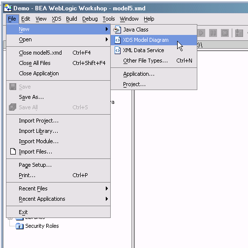Image resolution: width=248 pixels, height=248 pixels.
Task: Choose Exit from File menu
Action: pyautogui.click(x=59, y=212)
